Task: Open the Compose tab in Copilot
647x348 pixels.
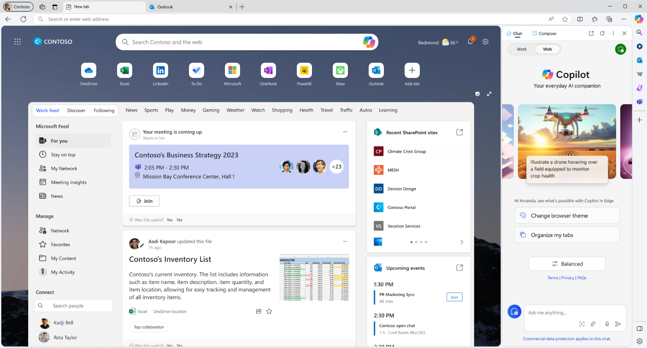Action: [544, 33]
